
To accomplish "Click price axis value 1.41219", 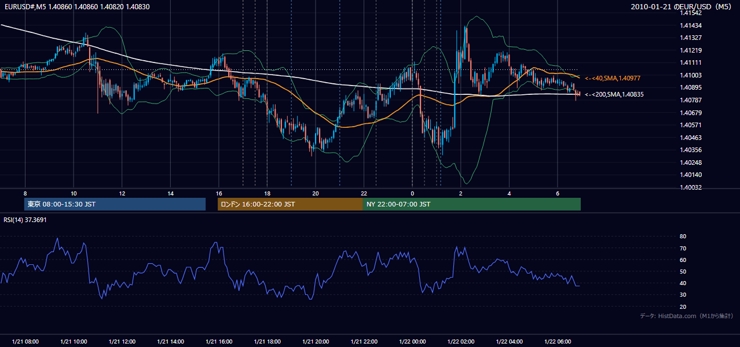I will tap(691, 50).
